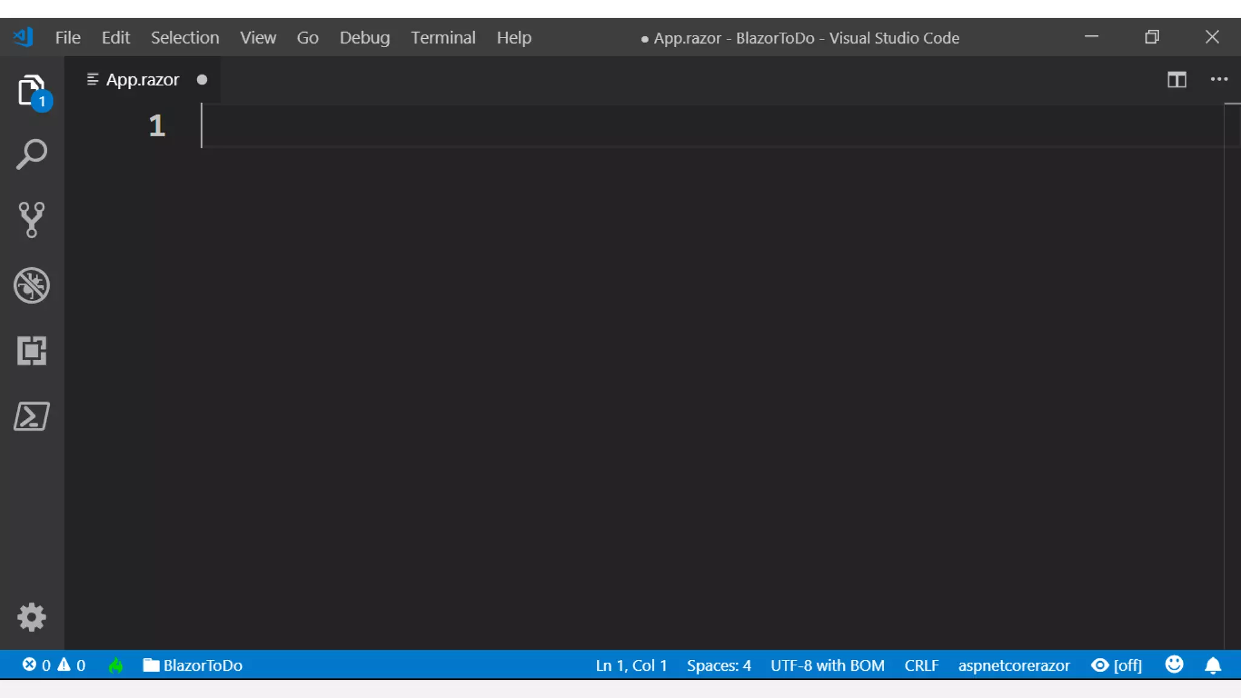Image resolution: width=1241 pixels, height=698 pixels.
Task: Select the App.razor editor tab
Action: pyautogui.click(x=142, y=80)
